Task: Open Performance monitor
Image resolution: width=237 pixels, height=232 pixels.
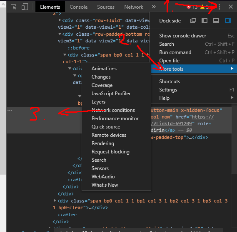Action: click(x=116, y=118)
